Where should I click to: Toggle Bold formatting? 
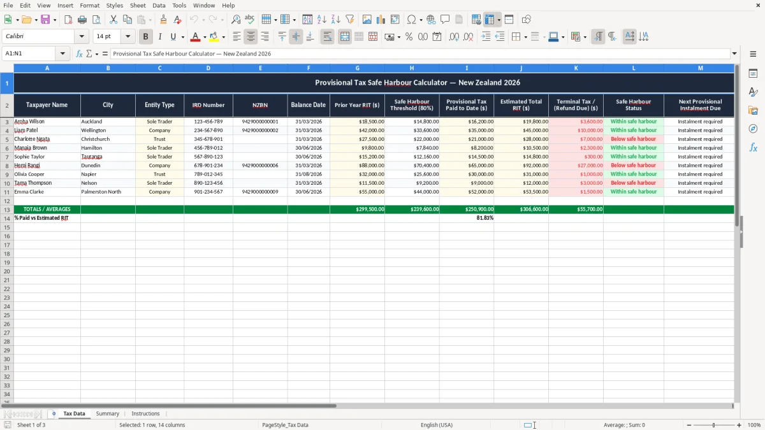145,37
